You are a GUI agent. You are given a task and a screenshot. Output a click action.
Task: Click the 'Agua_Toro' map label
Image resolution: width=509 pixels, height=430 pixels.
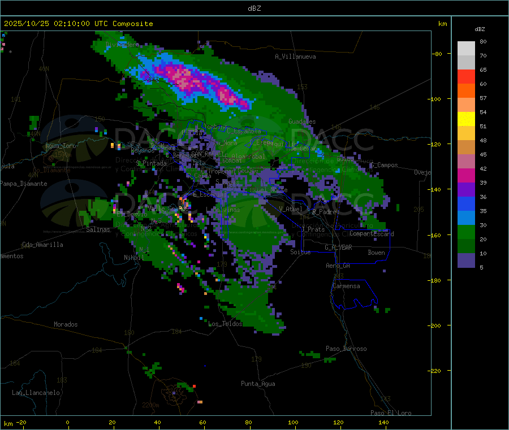coord(61,146)
